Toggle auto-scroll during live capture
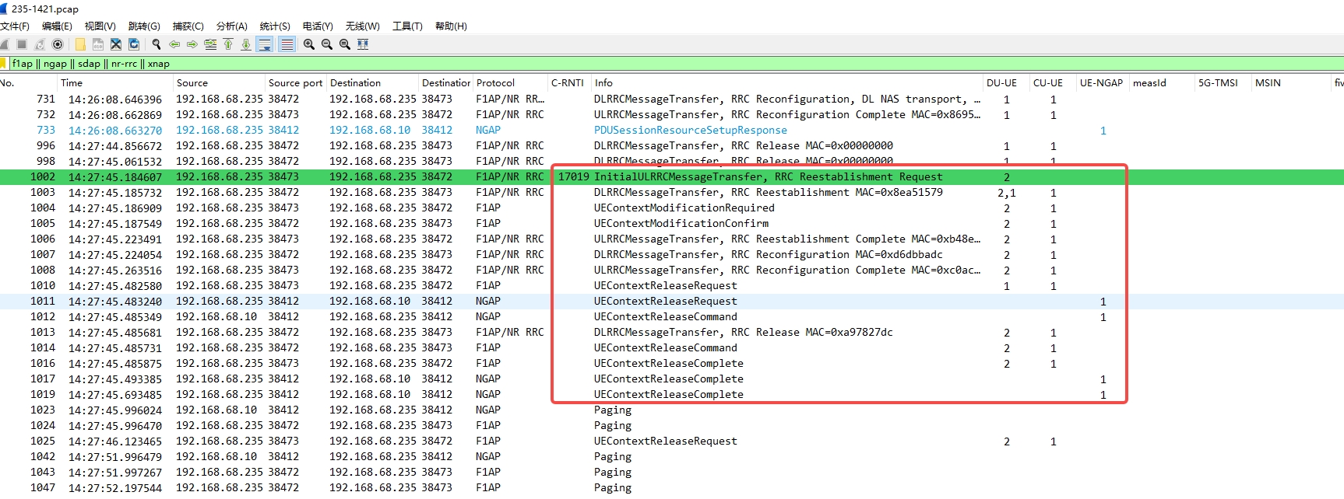 click(265, 44)
